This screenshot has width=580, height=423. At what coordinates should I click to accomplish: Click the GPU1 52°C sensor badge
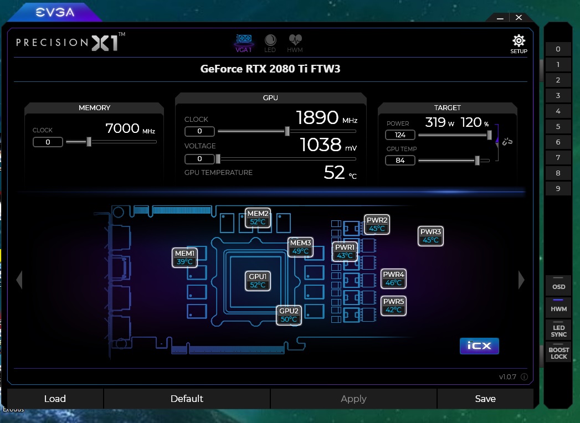coord(258,281)
